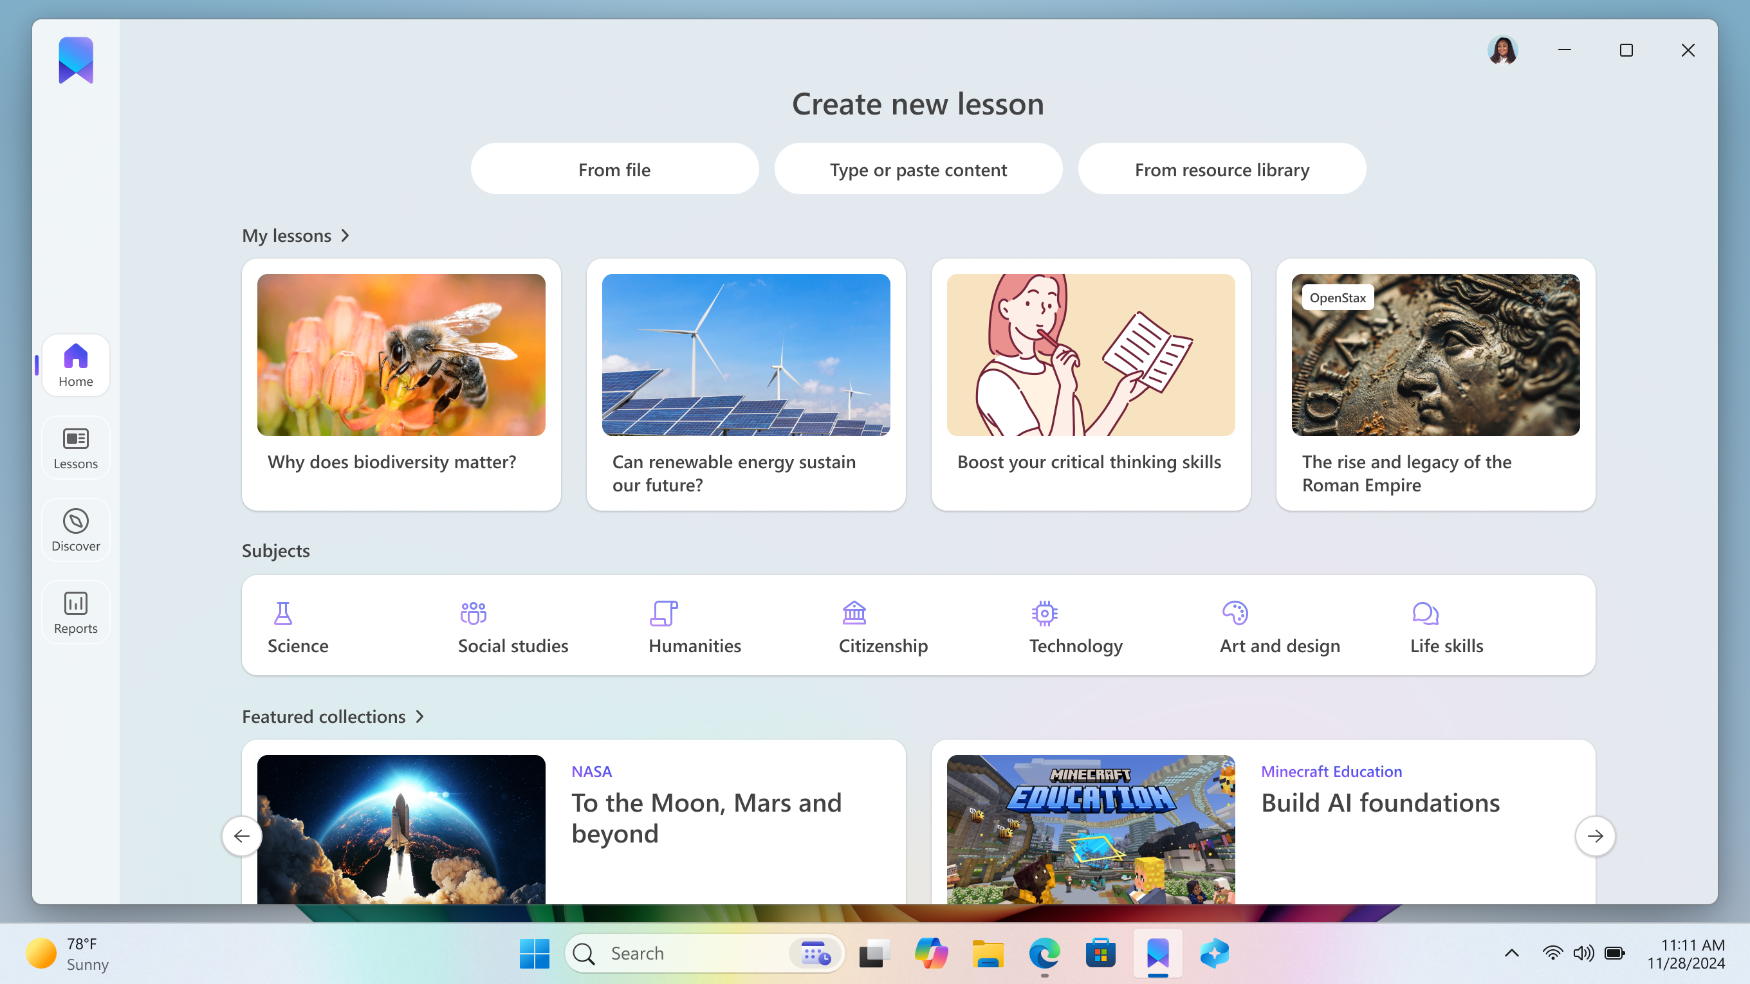This screenshot has height=984, width=1750.
Task: Expand Featured collections using its chevron
Action: pyautogui.click(x=419, y=716)
